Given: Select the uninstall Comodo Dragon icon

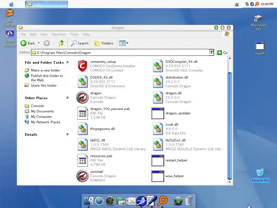Looking at the screenshot, I should click(83, 176).
